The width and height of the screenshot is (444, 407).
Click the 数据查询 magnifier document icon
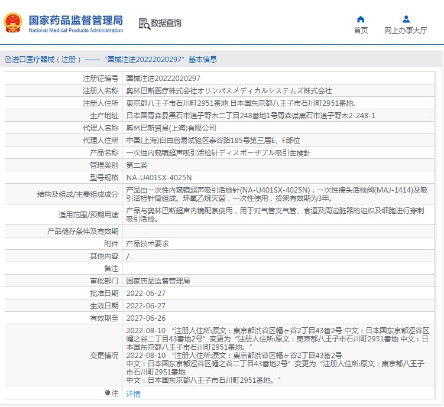point(144,24)
